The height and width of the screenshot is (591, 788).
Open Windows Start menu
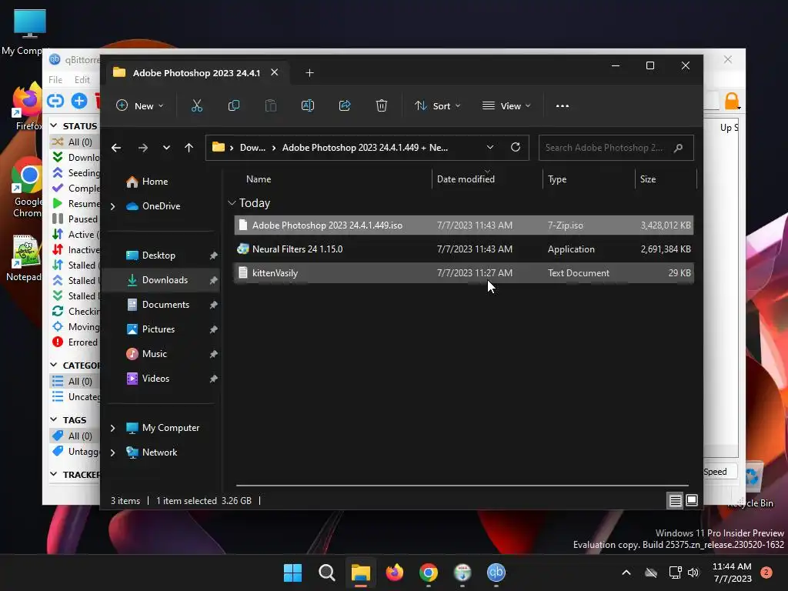pyautogui.click(x=292, y=573)
